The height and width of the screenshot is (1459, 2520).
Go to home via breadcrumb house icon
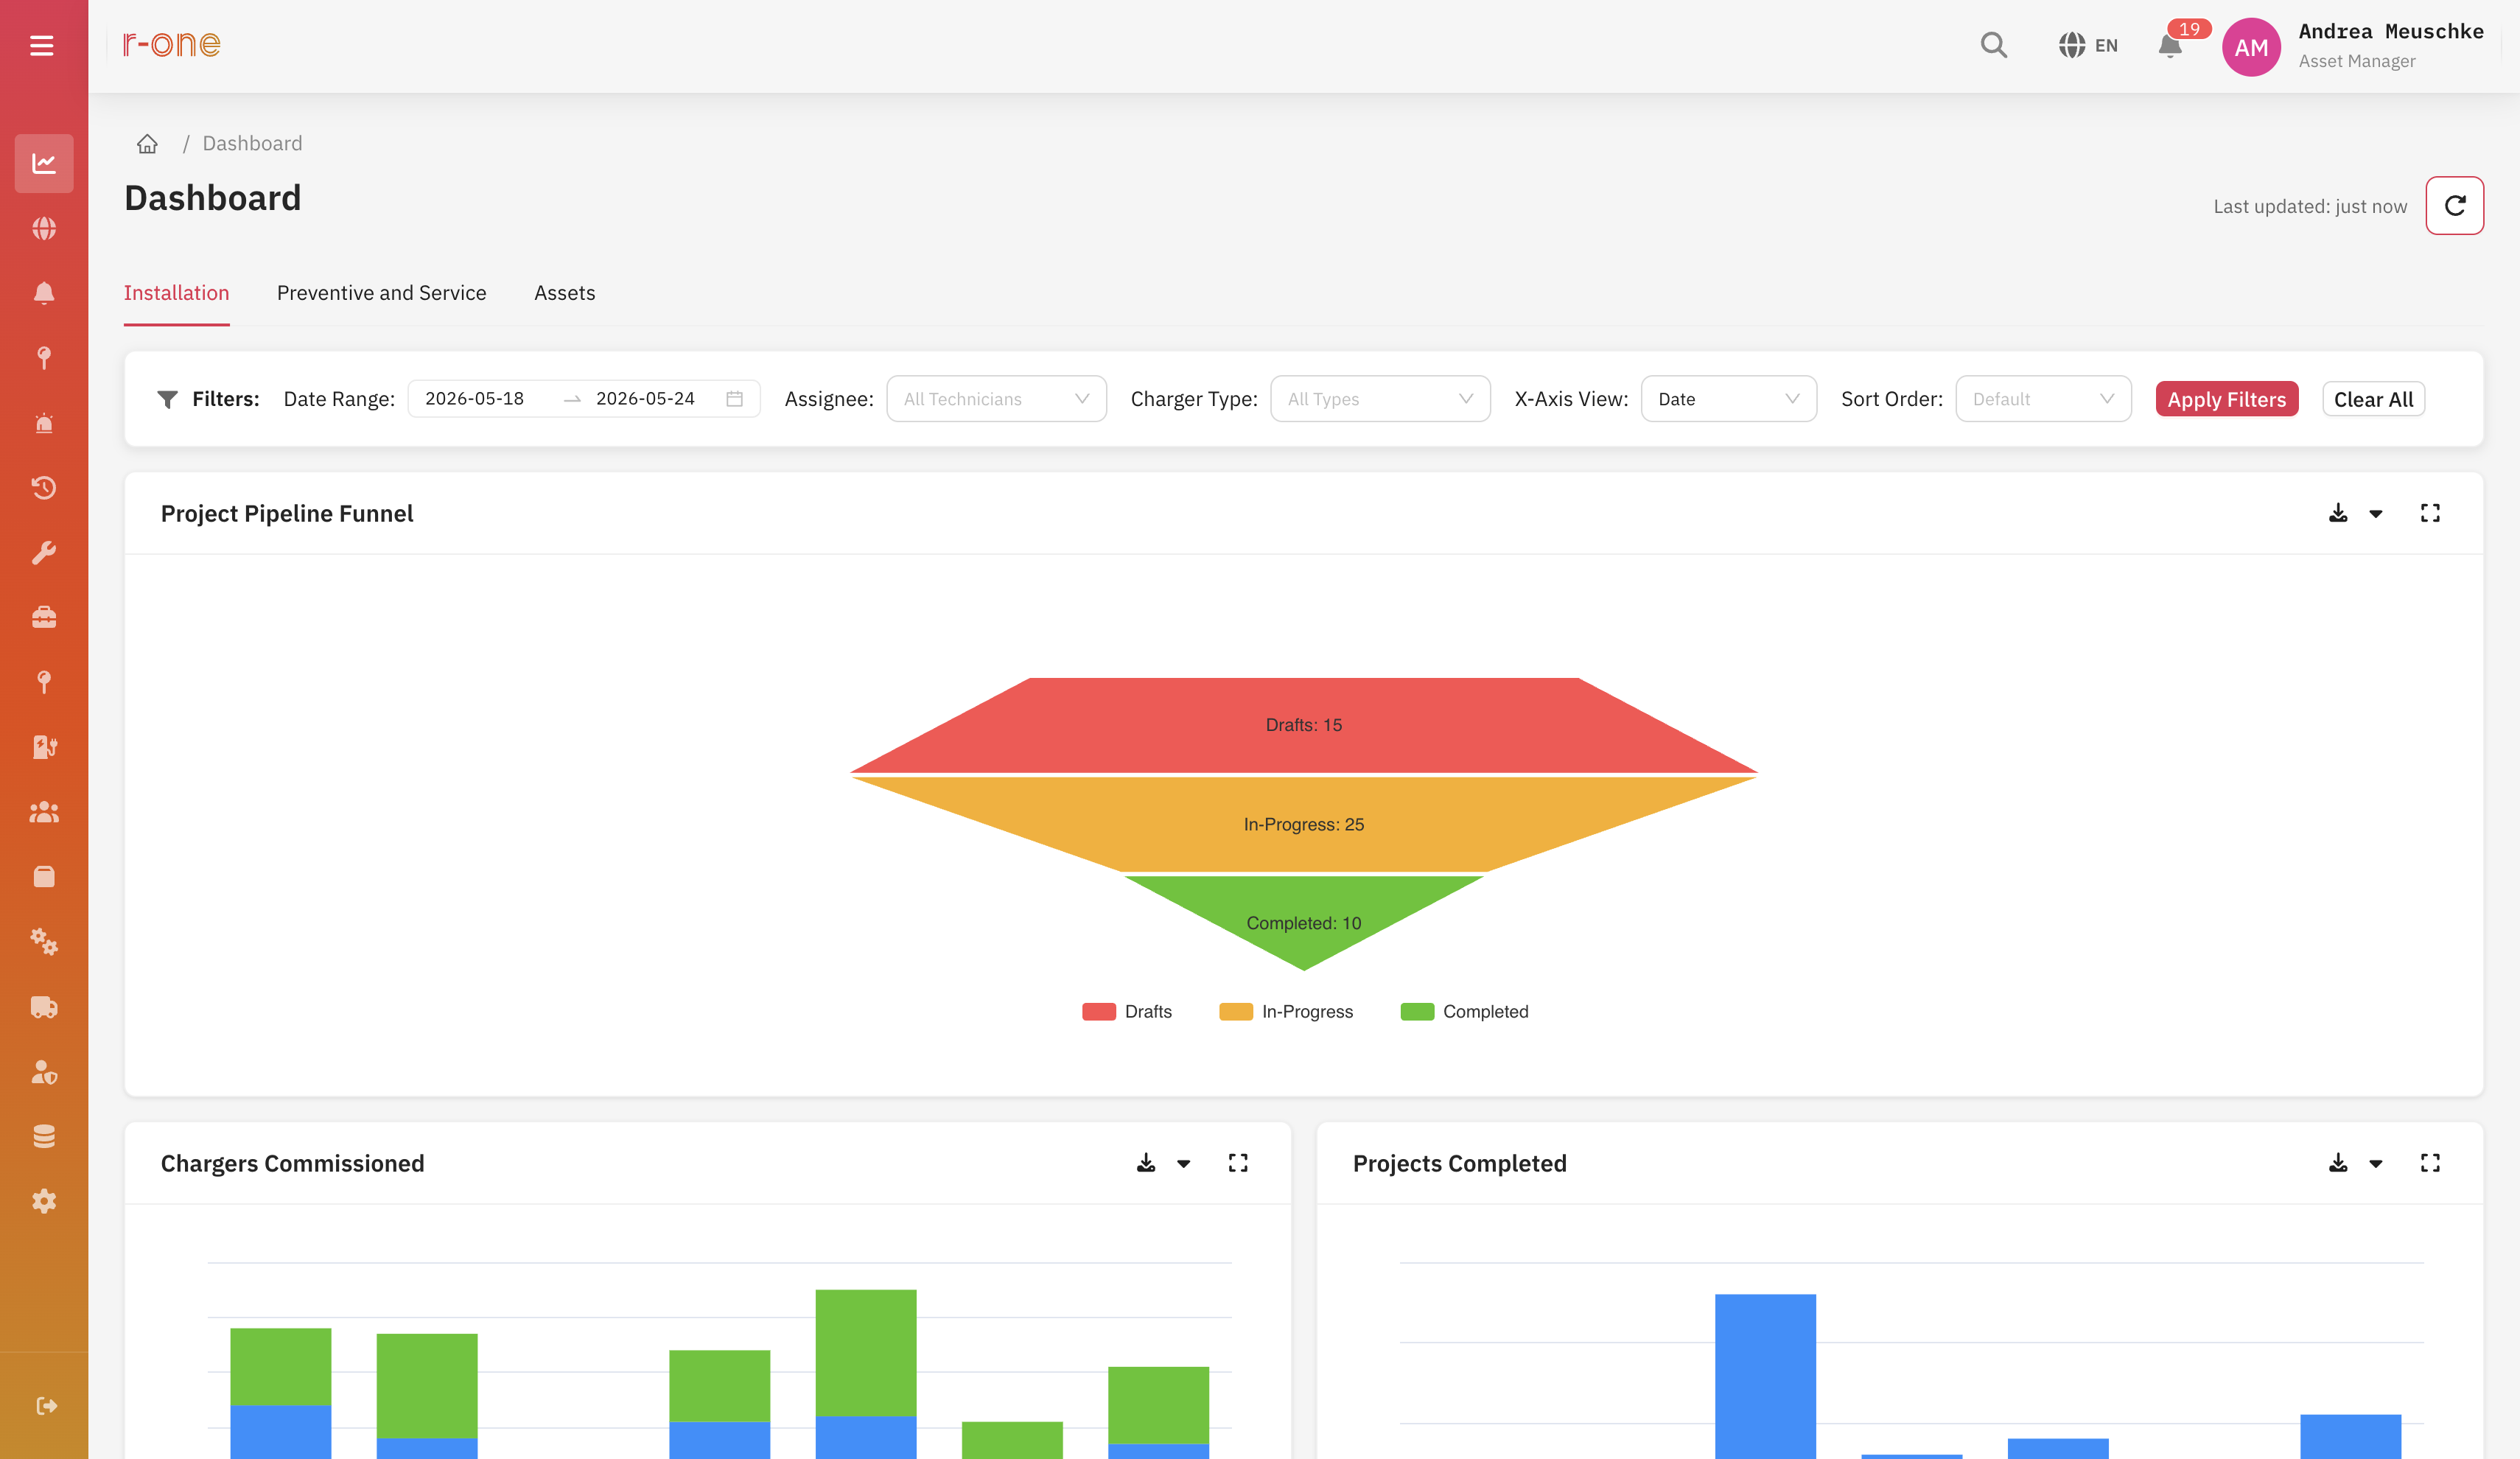[147, 144]
